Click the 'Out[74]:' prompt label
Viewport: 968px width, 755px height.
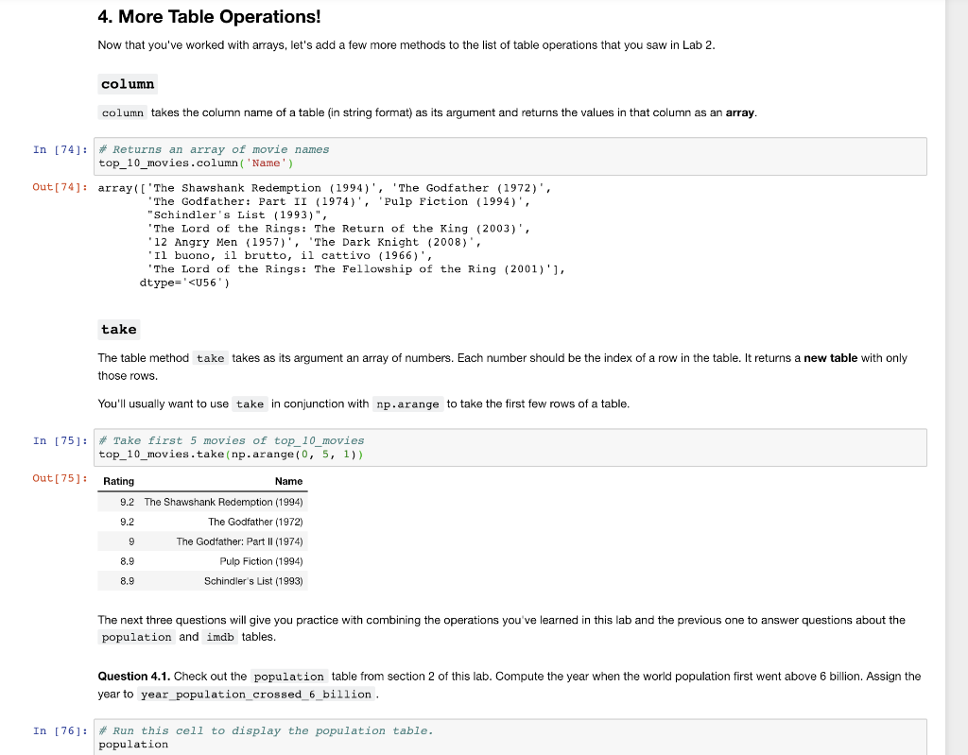[x=60, y=187]
